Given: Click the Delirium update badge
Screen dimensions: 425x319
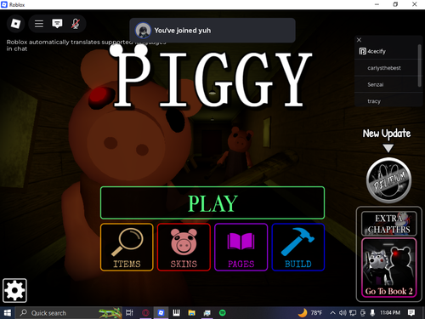Looking at the screenshot, I should point(388,180).
